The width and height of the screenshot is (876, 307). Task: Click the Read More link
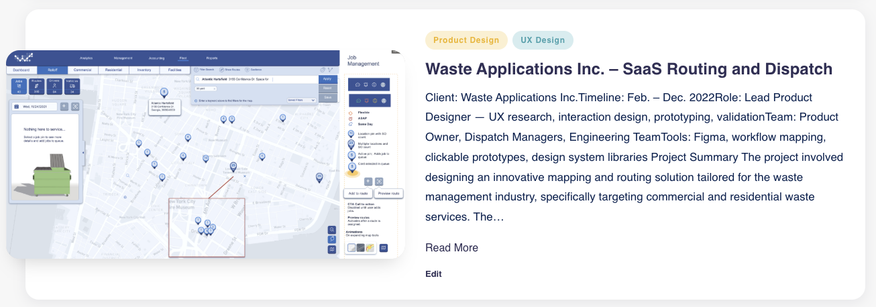[x=451, y=248]
